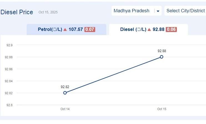Click the 0.06 diesel change badge
This screenshot has width=206, height=124.
tap(171, 30)
